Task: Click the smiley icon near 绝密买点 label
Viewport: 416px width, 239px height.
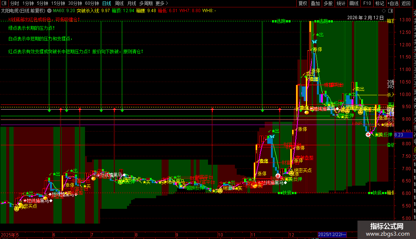Action: pyautogui.click(x=291, y=173)
